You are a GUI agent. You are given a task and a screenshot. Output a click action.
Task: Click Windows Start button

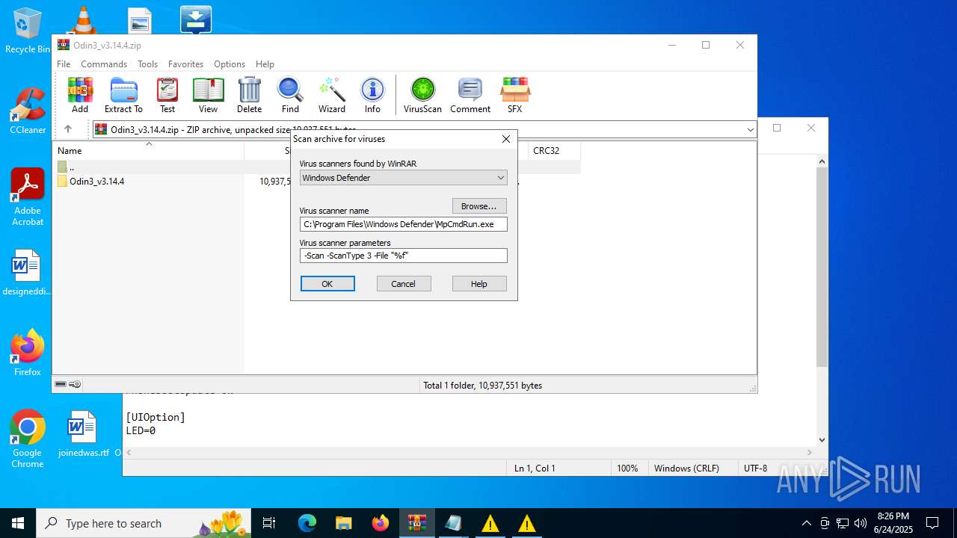18,523
